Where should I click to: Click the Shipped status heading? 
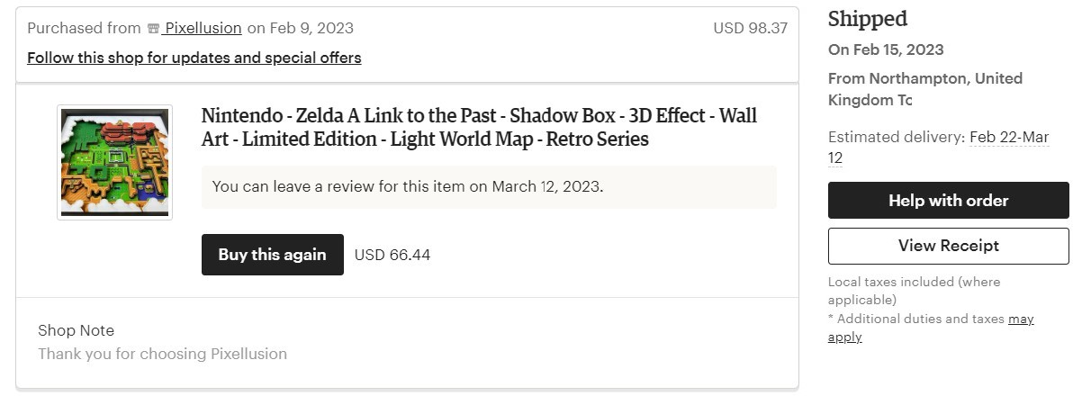[x=867, y=19]
